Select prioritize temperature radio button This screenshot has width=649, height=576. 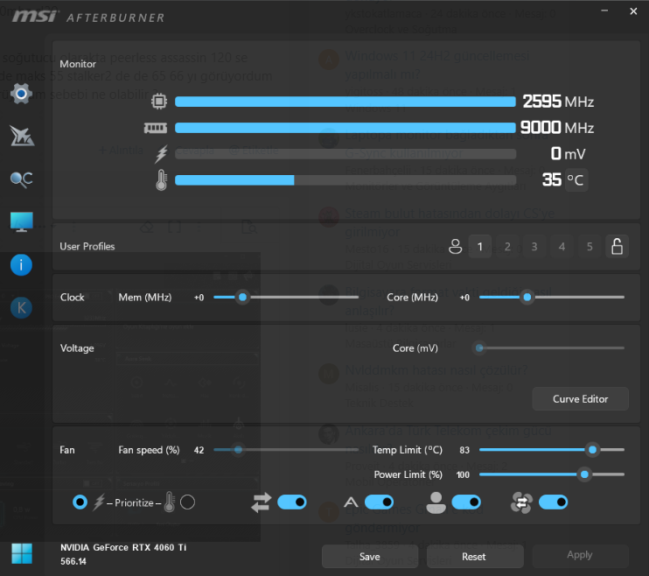[187, 502]
